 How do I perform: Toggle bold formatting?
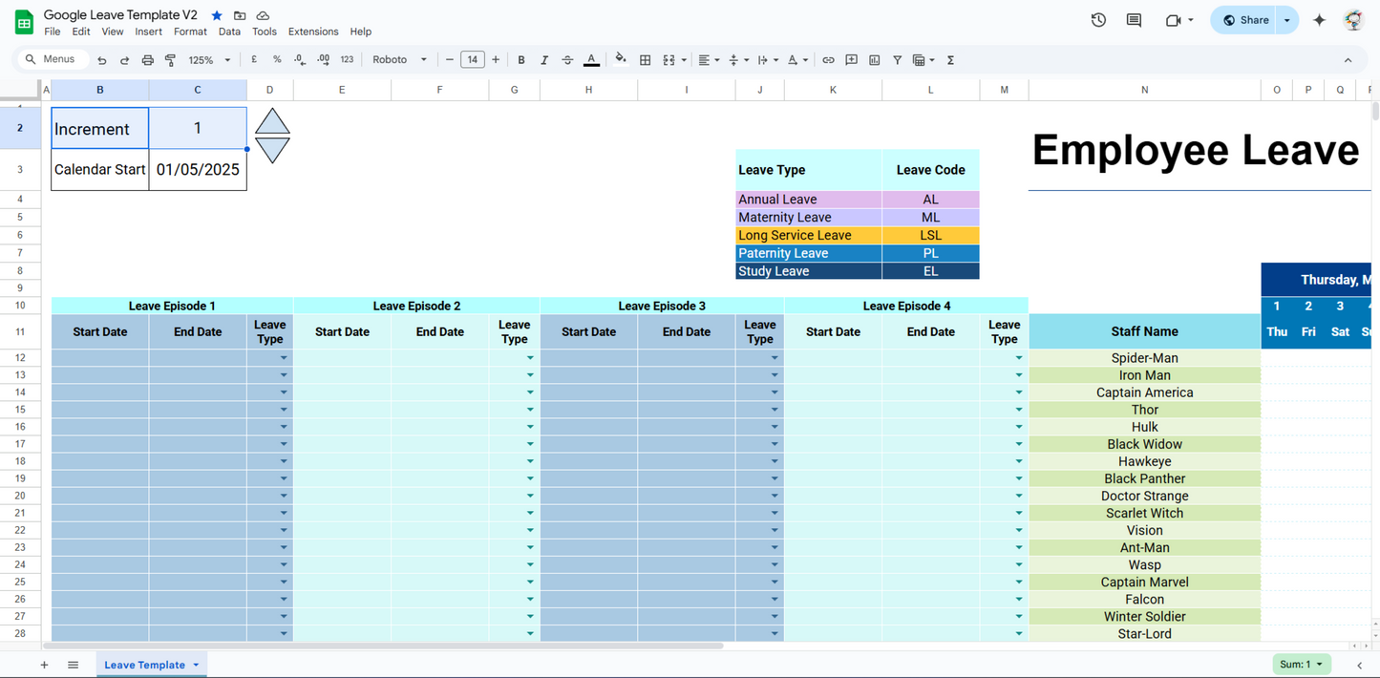pos(521,60)
